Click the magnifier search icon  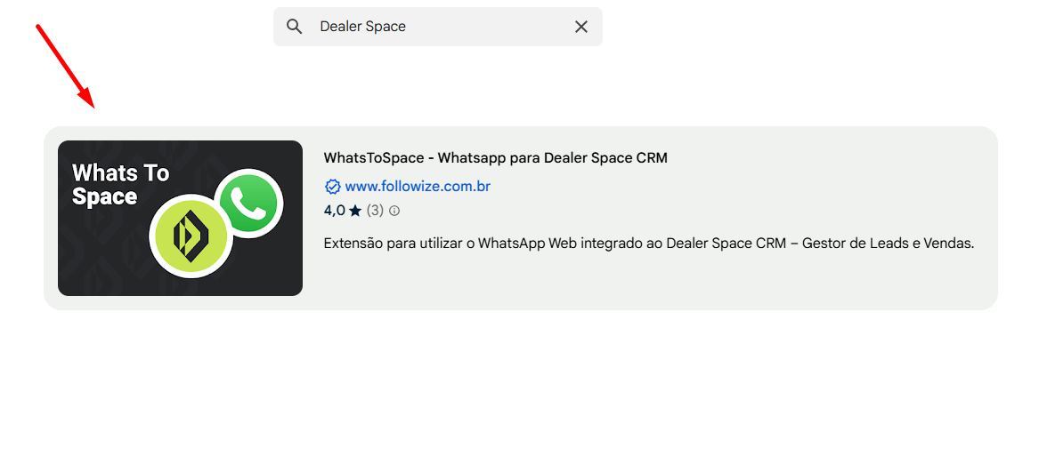294,27
